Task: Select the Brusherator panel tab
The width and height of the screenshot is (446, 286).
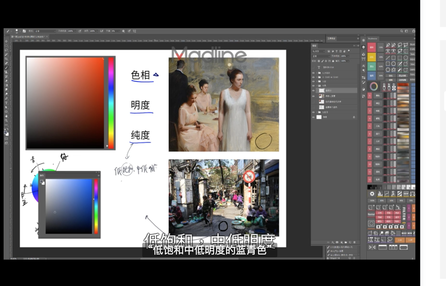Action: [373, 38]
